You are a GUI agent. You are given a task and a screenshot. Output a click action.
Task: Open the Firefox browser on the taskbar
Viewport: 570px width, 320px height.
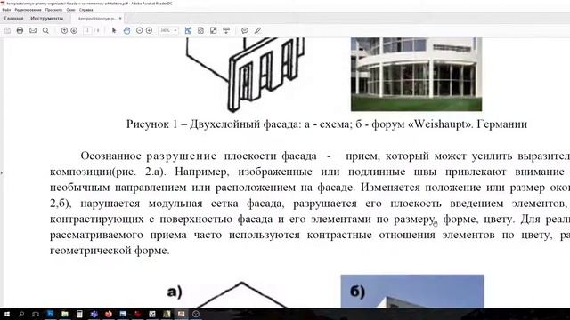pos(109,314)
